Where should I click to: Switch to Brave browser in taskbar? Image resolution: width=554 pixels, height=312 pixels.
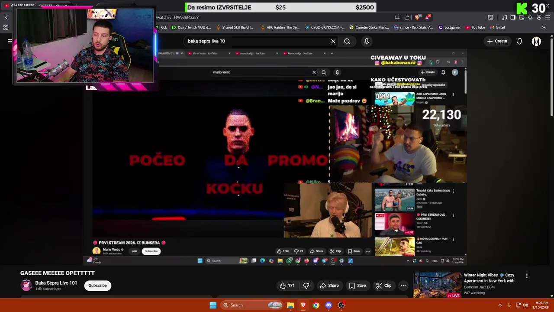coord(303,305)
